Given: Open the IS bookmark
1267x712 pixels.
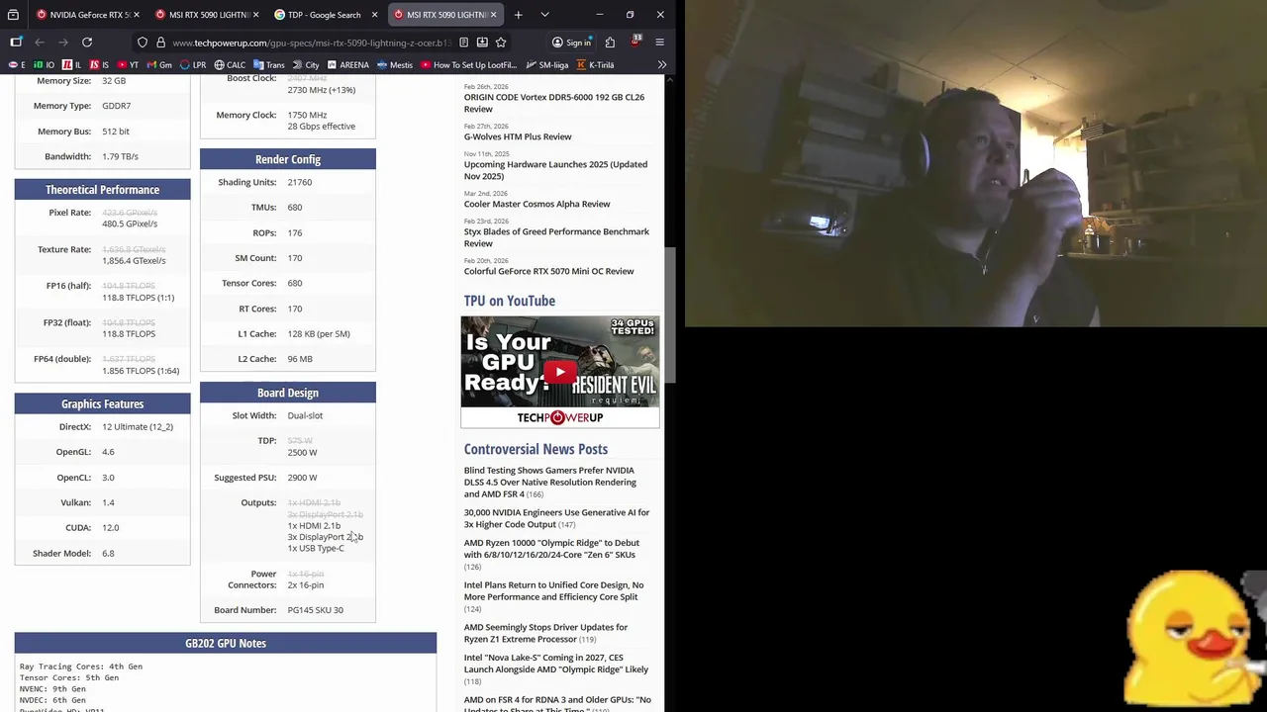Looking at the screenshot, I should 99,65.
